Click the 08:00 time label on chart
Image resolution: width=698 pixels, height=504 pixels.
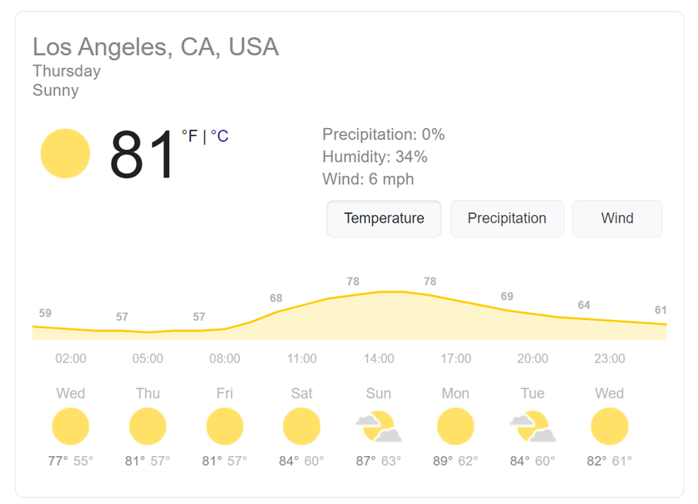(225, 359)
